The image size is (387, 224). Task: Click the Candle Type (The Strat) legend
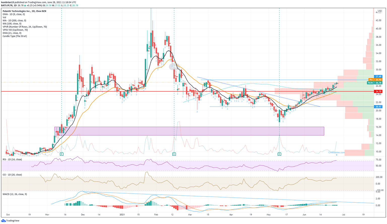point(15,36)
